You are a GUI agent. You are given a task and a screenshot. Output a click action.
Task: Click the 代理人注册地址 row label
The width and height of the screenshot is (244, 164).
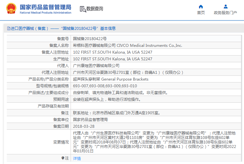pyautogui.click(x=55, y=73)
